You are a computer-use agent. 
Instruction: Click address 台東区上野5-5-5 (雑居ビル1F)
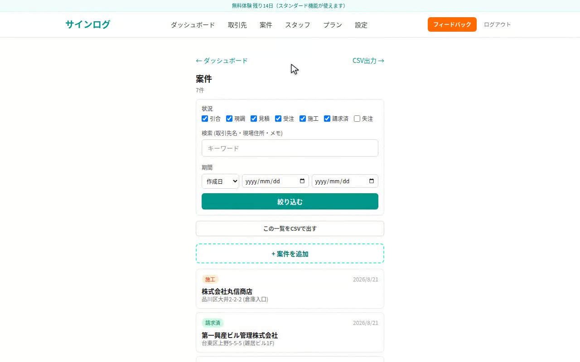point(238,343)
